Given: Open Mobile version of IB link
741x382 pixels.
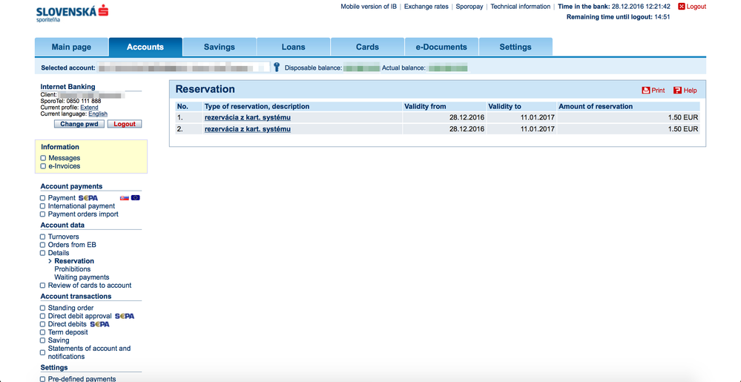Looking at the screenshot, I should pyautogui.click(x=369, y=7).
